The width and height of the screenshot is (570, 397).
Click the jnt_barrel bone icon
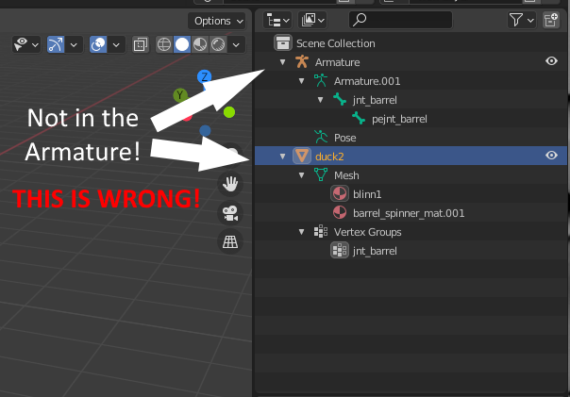pyautogui.click(x=340, y=100)
